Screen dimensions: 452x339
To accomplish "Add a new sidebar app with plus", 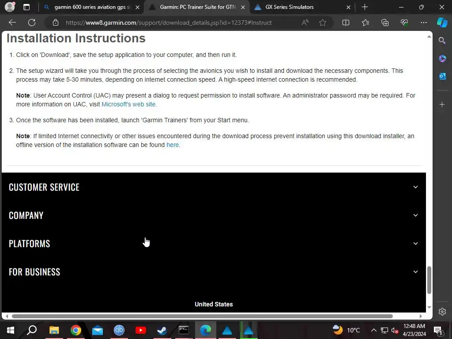I will point(442,104).
